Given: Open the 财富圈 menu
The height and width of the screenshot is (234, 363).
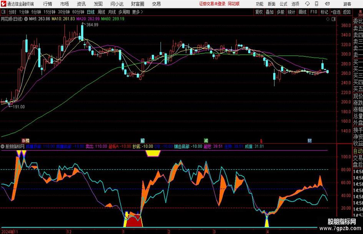Looking at the screenshot, I should (138, 4).
